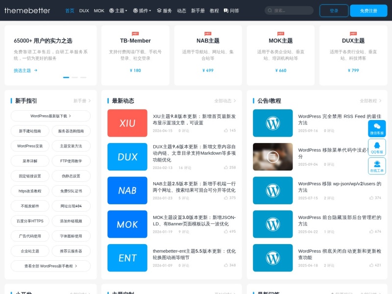Image resolution: width=392 pixels, height=294 pixels.
Task: Open the 教程 navigation item
Action: [214, 11]
